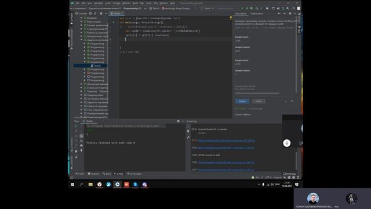Screen dimensions: 371x209
Task: Open the Course view dropdown in Project panel
Action: pos(81,13)
